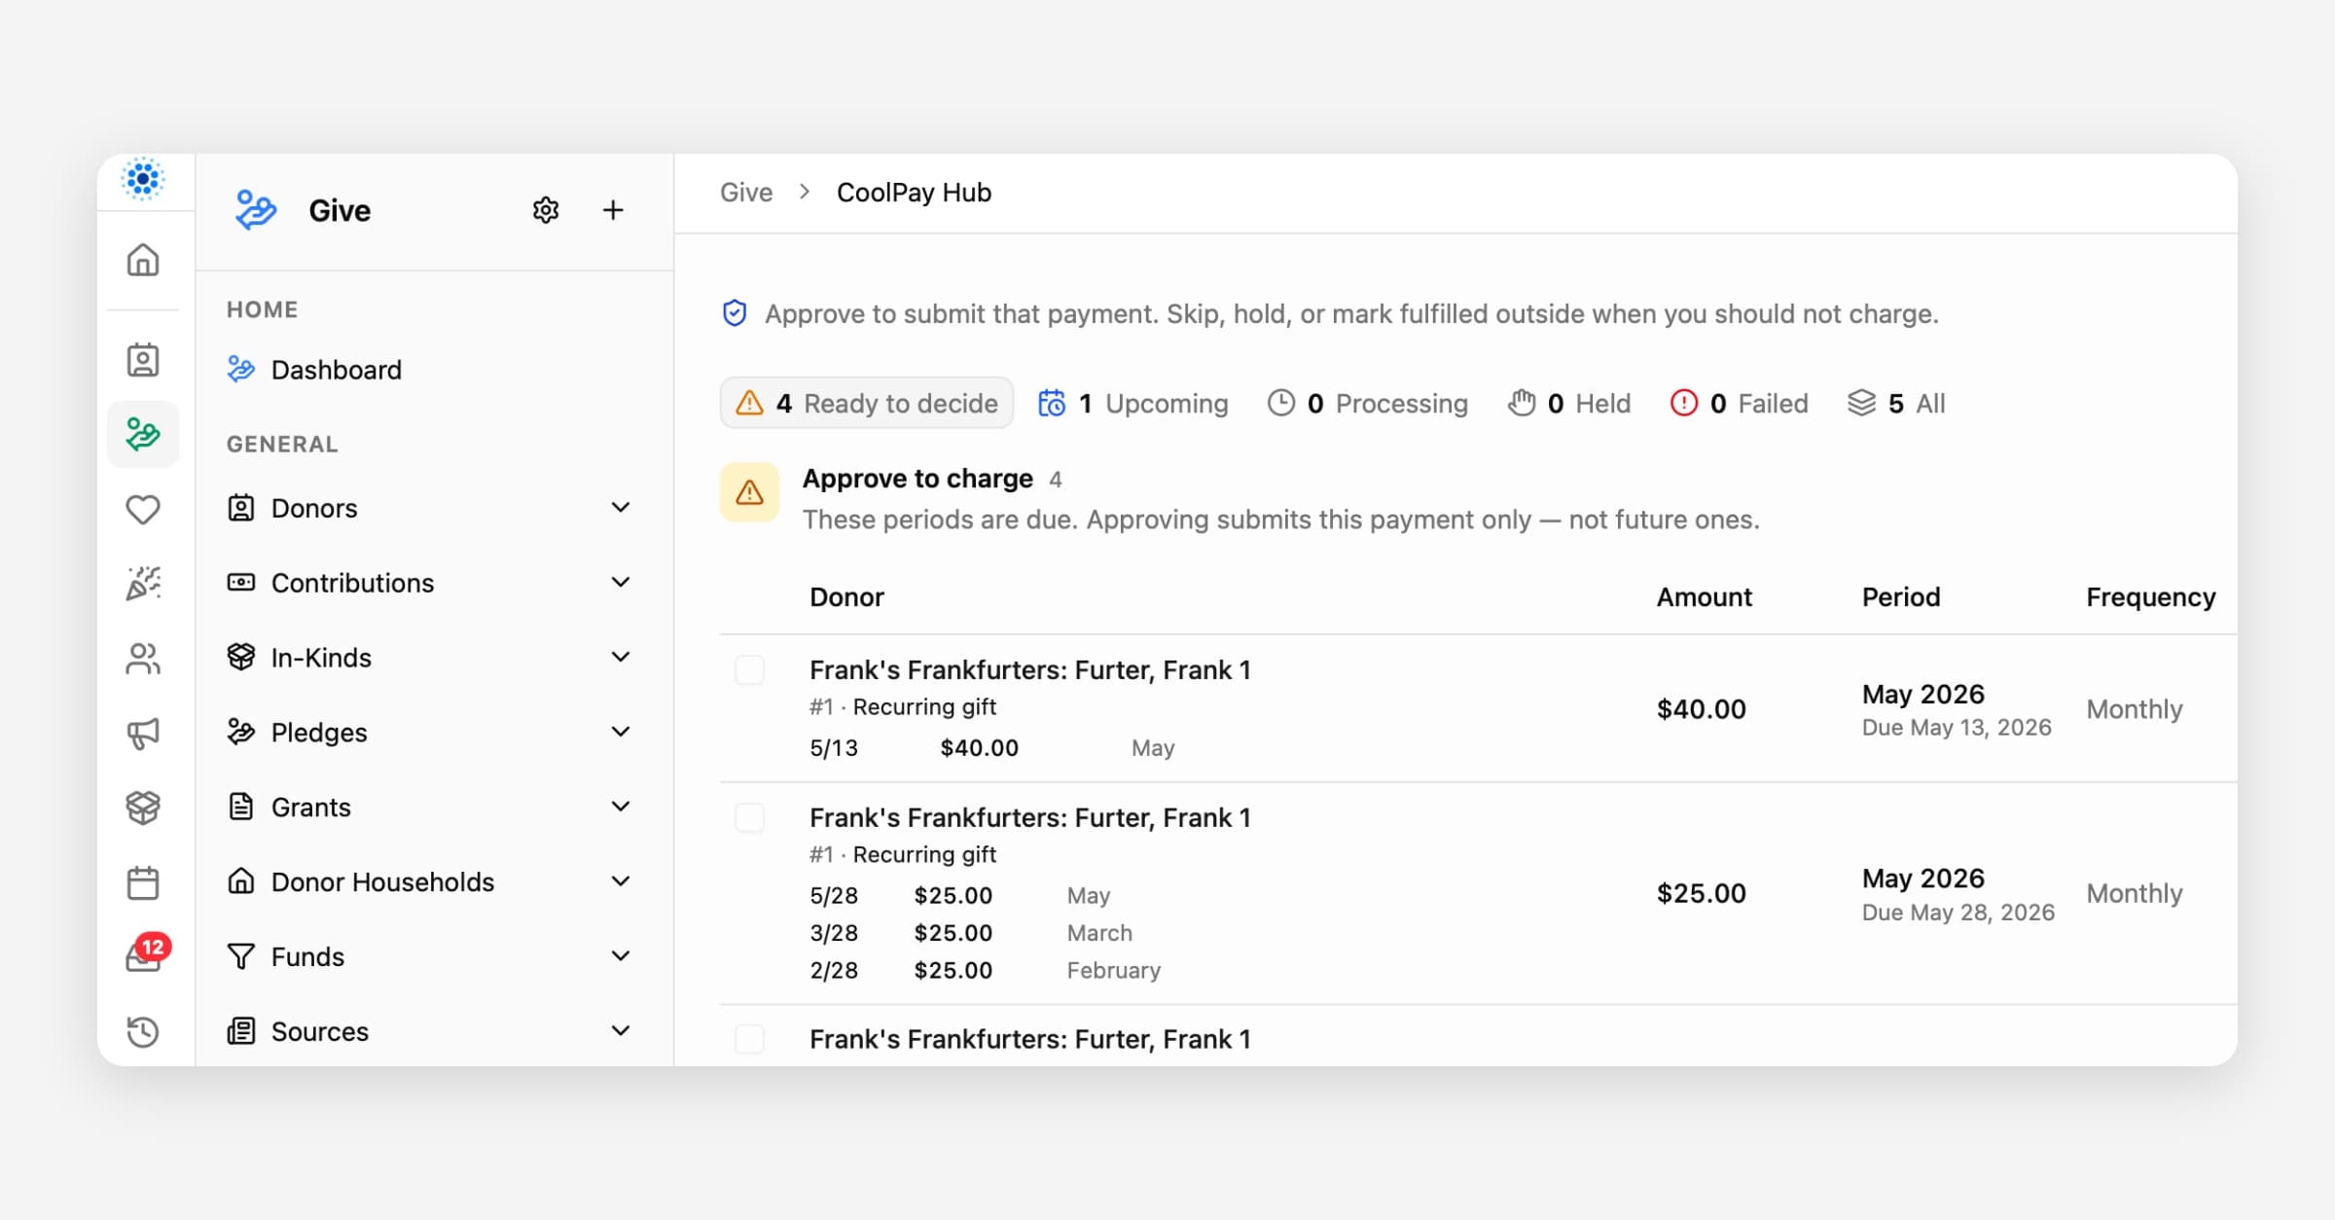Click the $25.00 amount cell
This screenshot has height=1220, width=2335.
pos(1702,893)
